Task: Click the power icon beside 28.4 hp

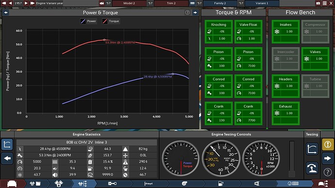Action: [x=20, y=149]
